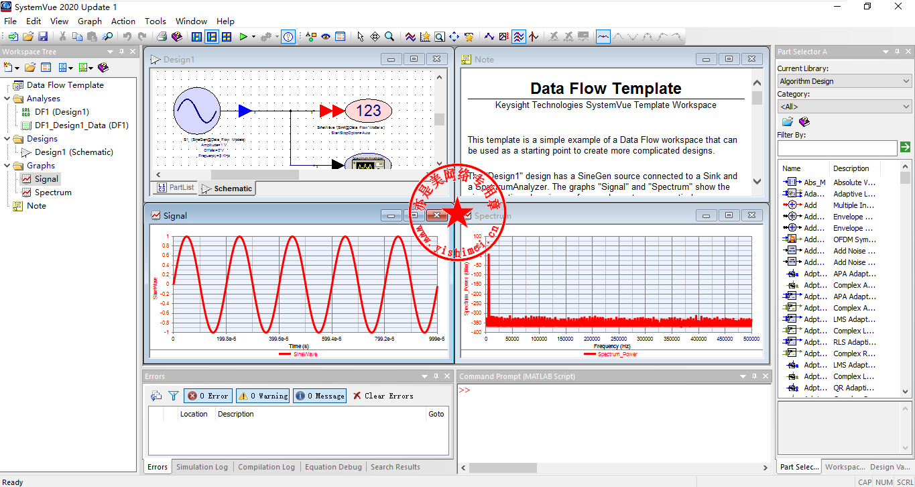The width and height of the screenshot is (915, 487).
Task: Switch to Search Results tab
Action: pos(395,467)
